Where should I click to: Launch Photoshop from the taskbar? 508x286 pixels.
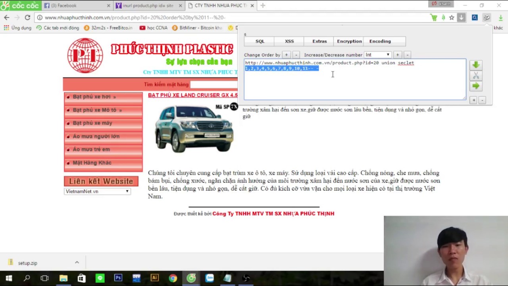click(118, 278)
